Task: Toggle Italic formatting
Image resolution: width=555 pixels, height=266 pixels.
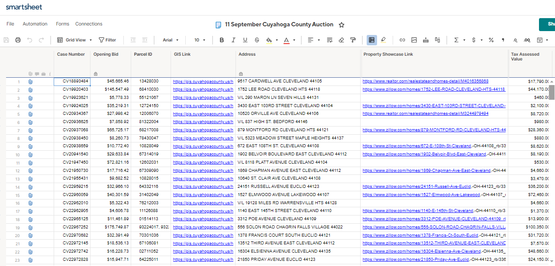Action: point(234,40)
